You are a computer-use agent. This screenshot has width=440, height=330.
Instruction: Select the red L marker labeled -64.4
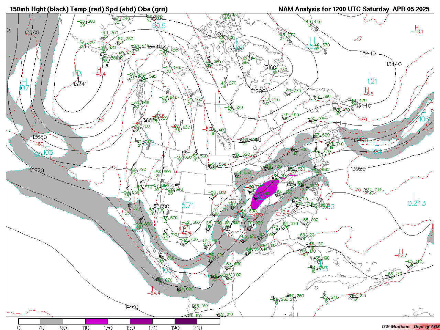click(x=153, y=288)
